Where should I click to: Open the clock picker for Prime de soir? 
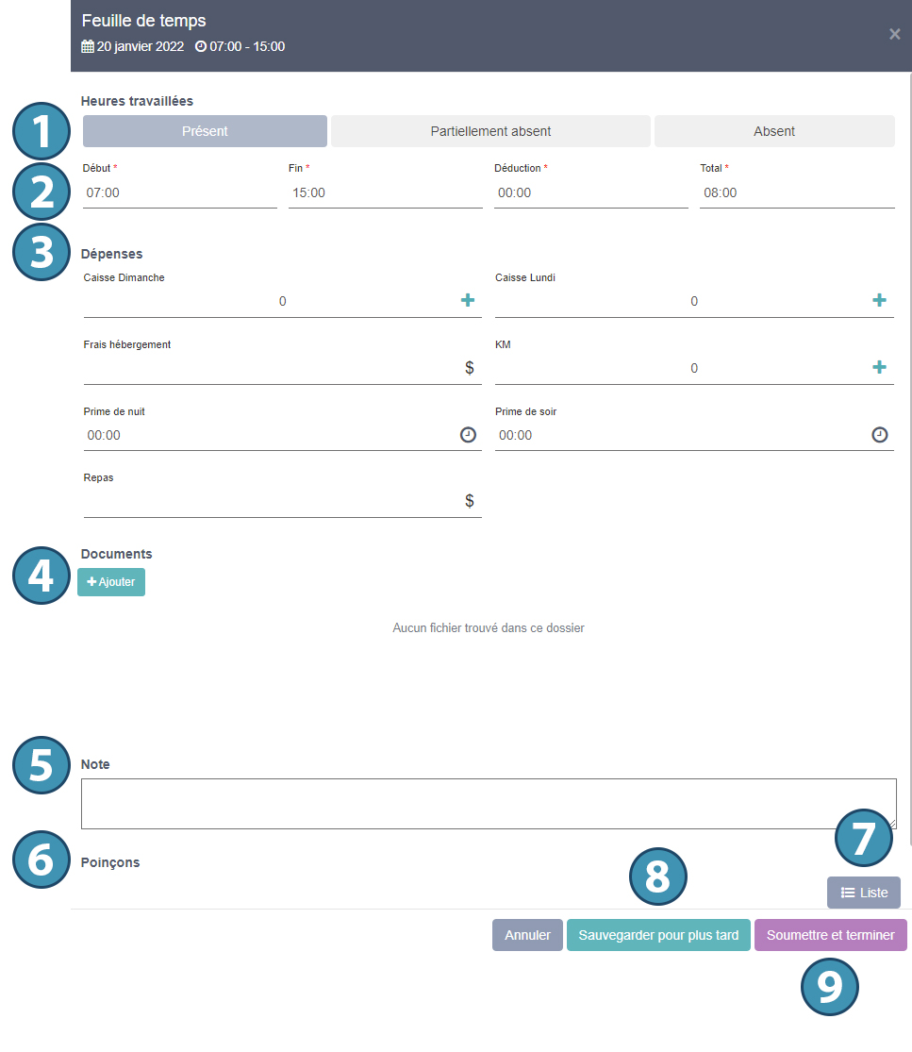pos(879,435)
